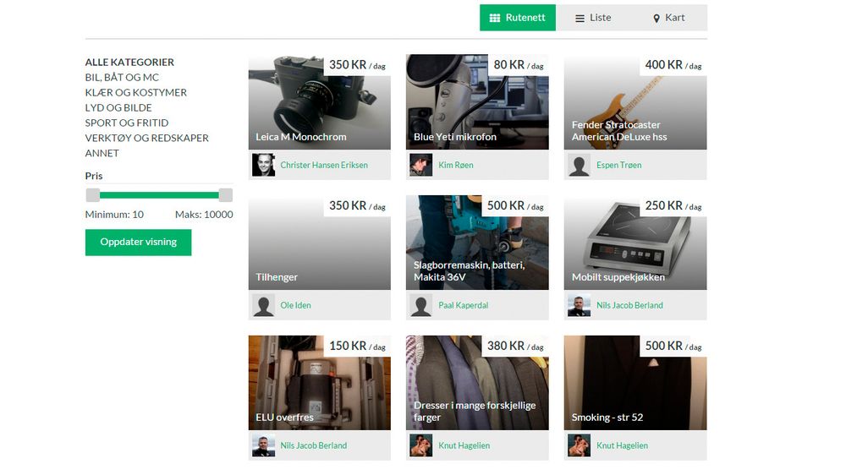This screenshot has height=475, width=846.
Task: Click the 500 KR price on Slagborremaskin
Action: [515, 206]
